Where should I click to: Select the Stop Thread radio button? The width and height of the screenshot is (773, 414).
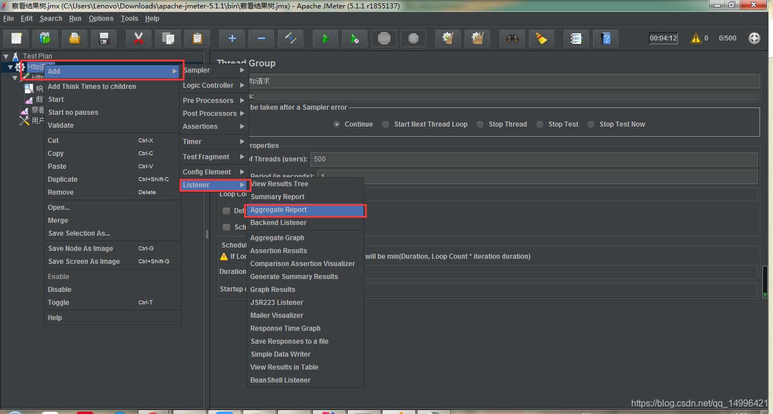point(480,124)
